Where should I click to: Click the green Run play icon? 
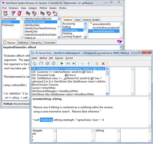pyautogui.click(x=62, y=64)
